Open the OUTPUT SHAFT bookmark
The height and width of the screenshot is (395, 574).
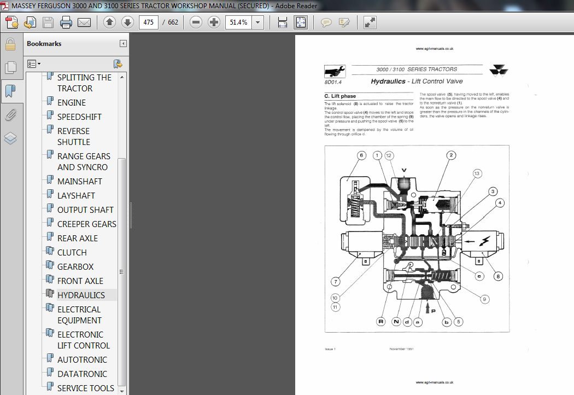[x=85, y=210]
